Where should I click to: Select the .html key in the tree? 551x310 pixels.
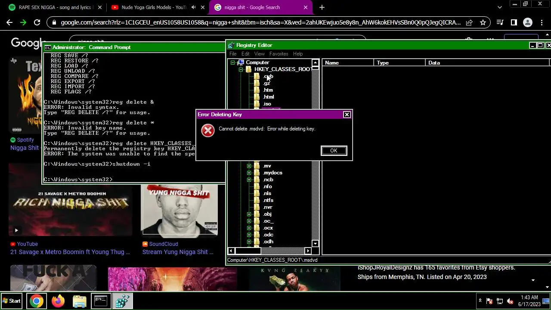269,97
